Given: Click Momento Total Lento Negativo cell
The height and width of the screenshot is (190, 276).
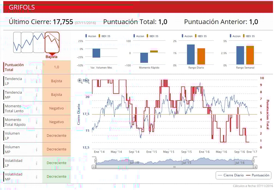Looking at the screenshot, I should [x=57, y=108].
